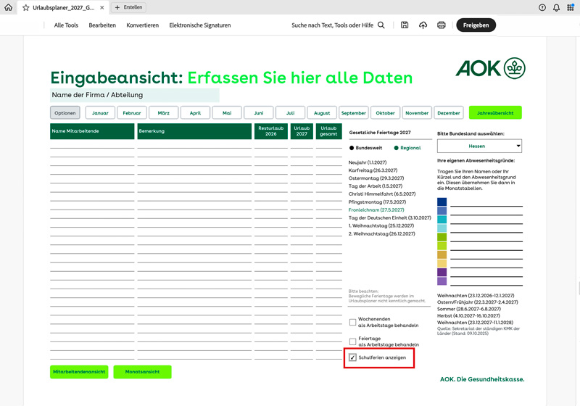The image size is (580, 406).
Task: Open the notifications bell
Action: pyautogui.click(x=556, y=7)
